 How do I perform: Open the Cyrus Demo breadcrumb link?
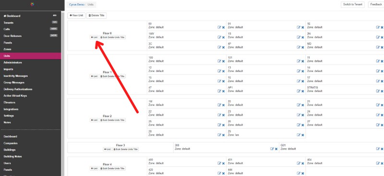(77, 5)
